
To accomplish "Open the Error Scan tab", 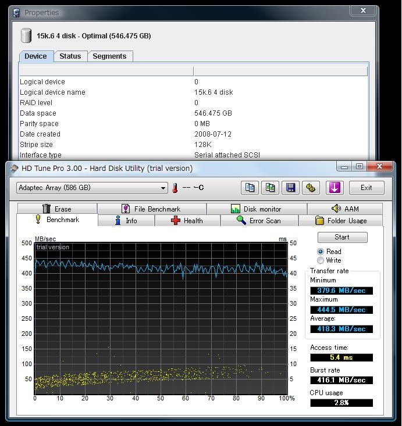I will [259, 221].
